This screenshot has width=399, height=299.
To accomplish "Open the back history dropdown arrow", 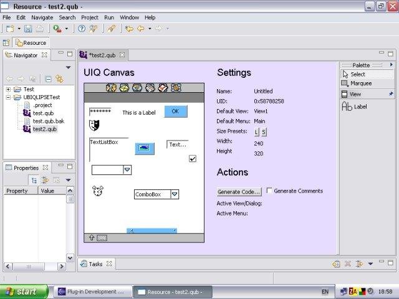I will (150, 29).
